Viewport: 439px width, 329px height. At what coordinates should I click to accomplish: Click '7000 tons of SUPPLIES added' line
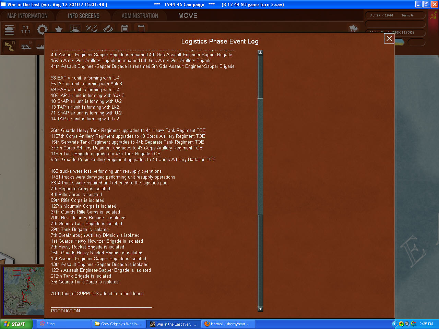(97, 294)
